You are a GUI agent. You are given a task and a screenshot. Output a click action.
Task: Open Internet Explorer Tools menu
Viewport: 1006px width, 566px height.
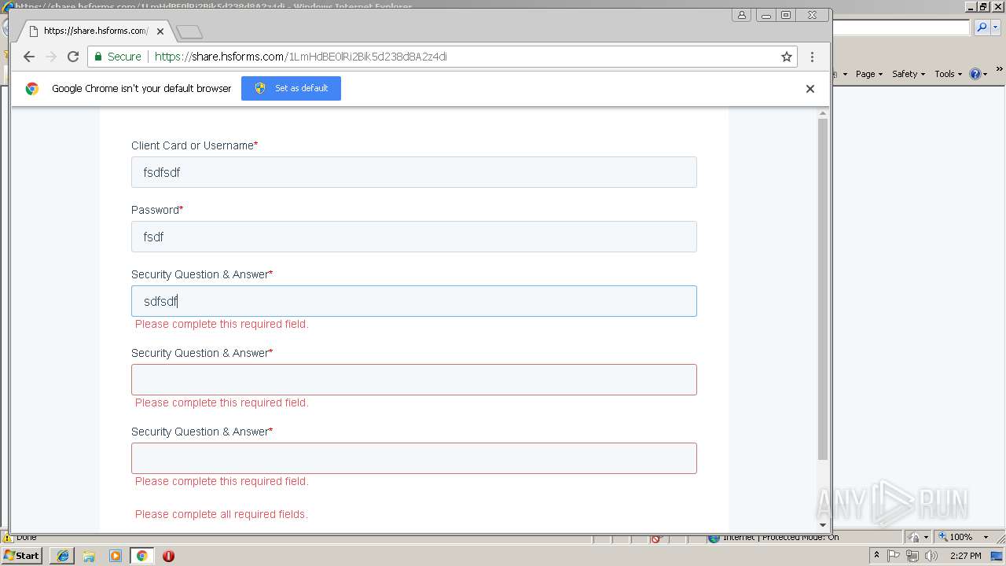tap(949, 74)
